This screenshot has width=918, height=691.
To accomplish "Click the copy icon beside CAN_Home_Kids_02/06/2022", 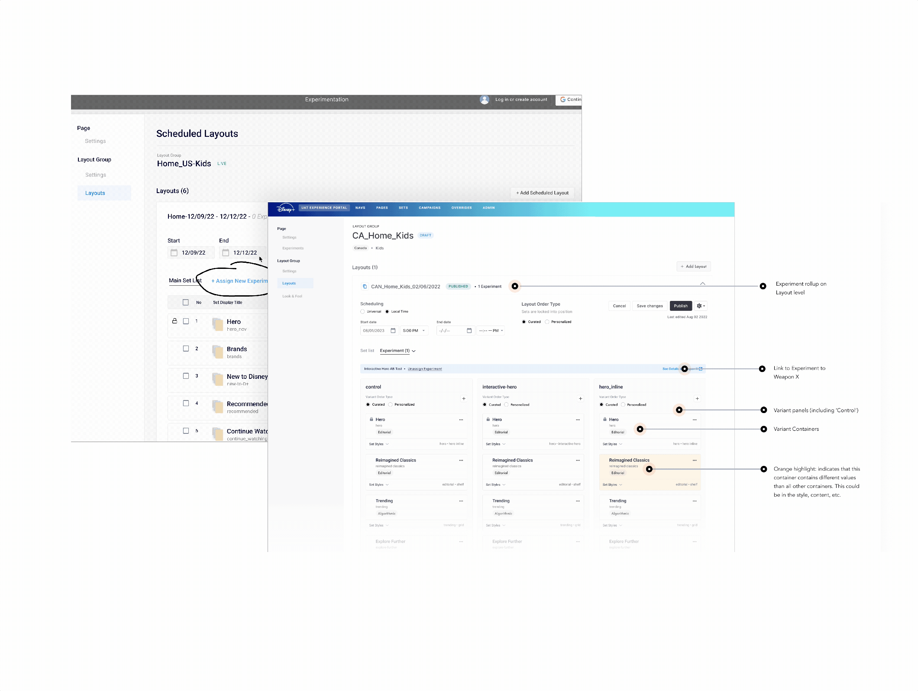I will (x=365, y=287).
